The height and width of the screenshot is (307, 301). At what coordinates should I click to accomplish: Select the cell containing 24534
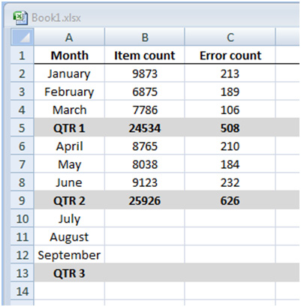point(145,128)
